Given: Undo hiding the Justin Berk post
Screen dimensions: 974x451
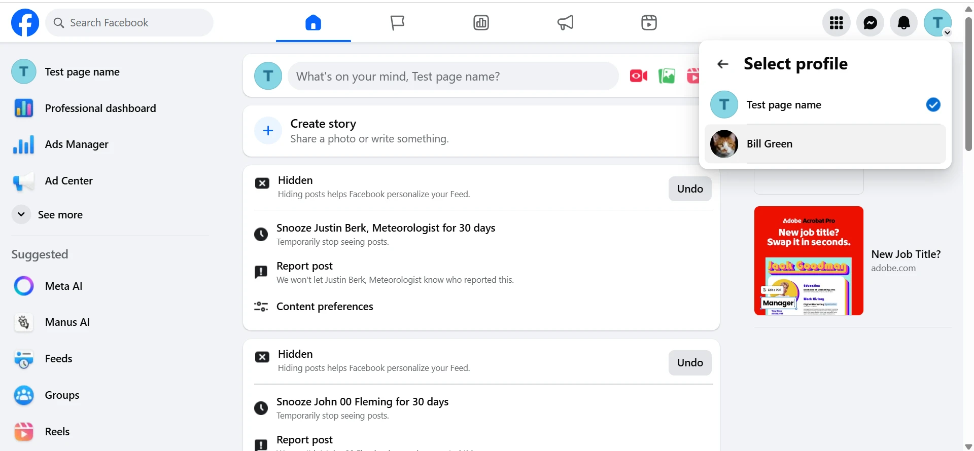Looking at the screenshot, I should tap(690, 189).
